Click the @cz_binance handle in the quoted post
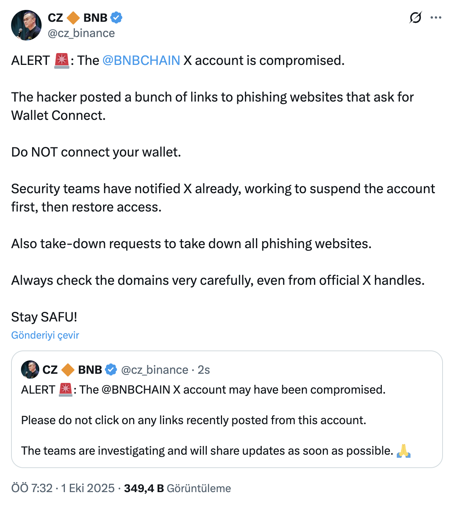 click(x=155, y=370)
